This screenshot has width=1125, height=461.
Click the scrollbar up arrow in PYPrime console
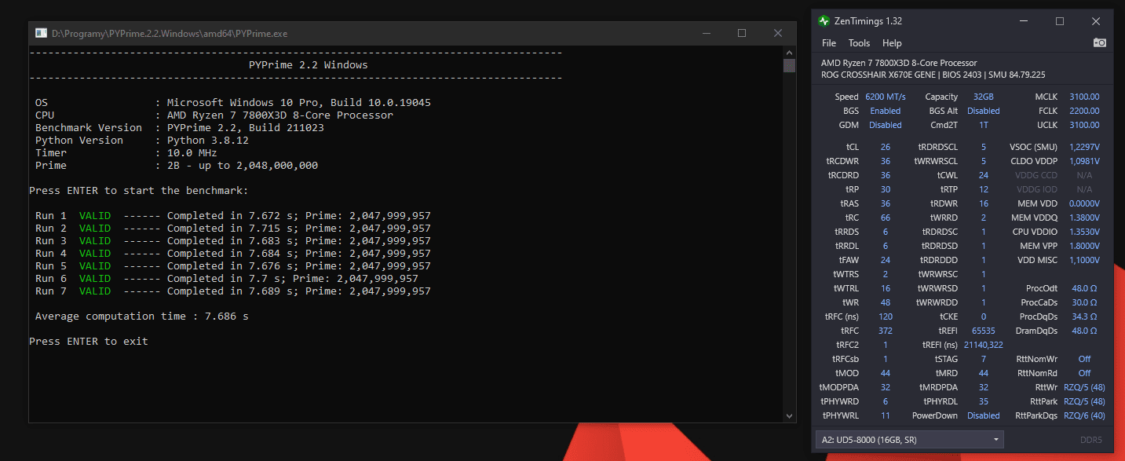click(790, 53)
